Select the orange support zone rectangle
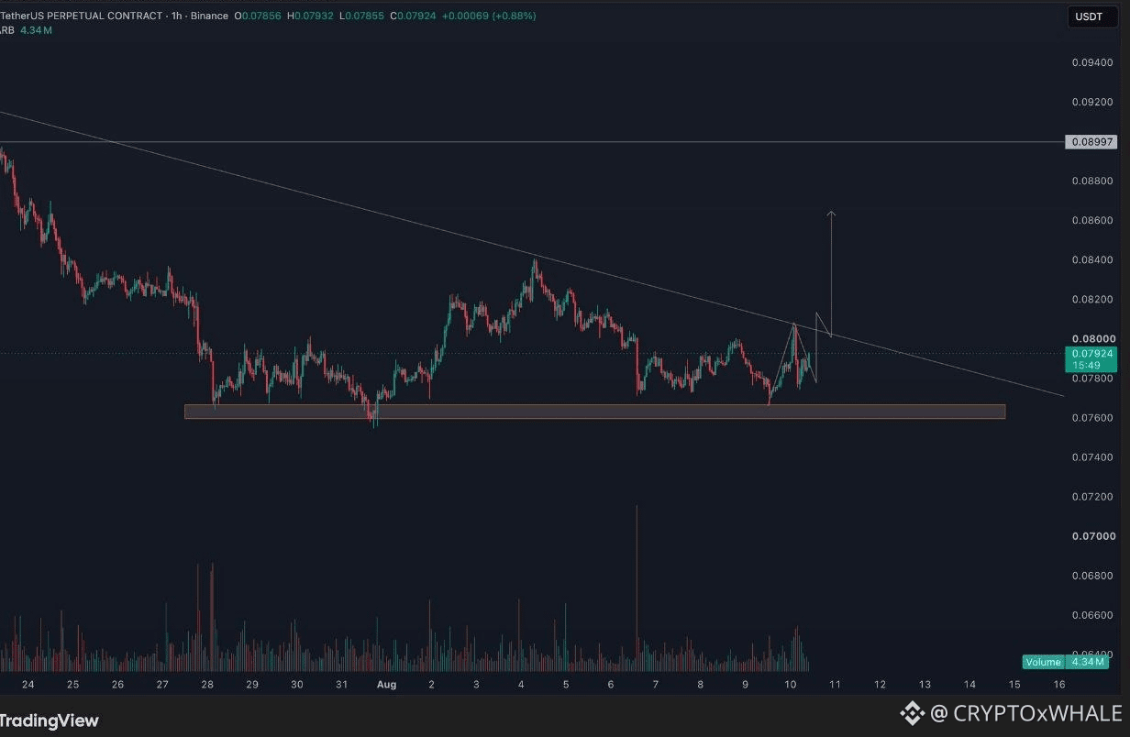This screenshot has width=1130, height=737. coord(594,412)
